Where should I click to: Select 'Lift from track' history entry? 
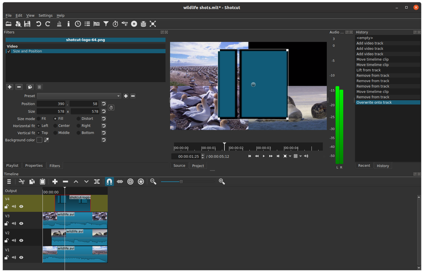coord(368,70)
